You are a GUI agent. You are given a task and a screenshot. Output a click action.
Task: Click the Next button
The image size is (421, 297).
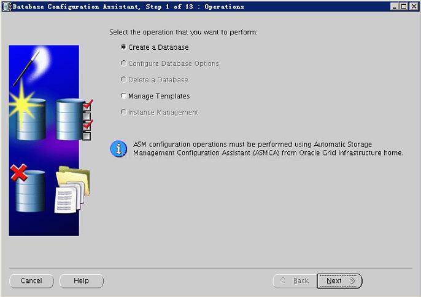point(339,281)
